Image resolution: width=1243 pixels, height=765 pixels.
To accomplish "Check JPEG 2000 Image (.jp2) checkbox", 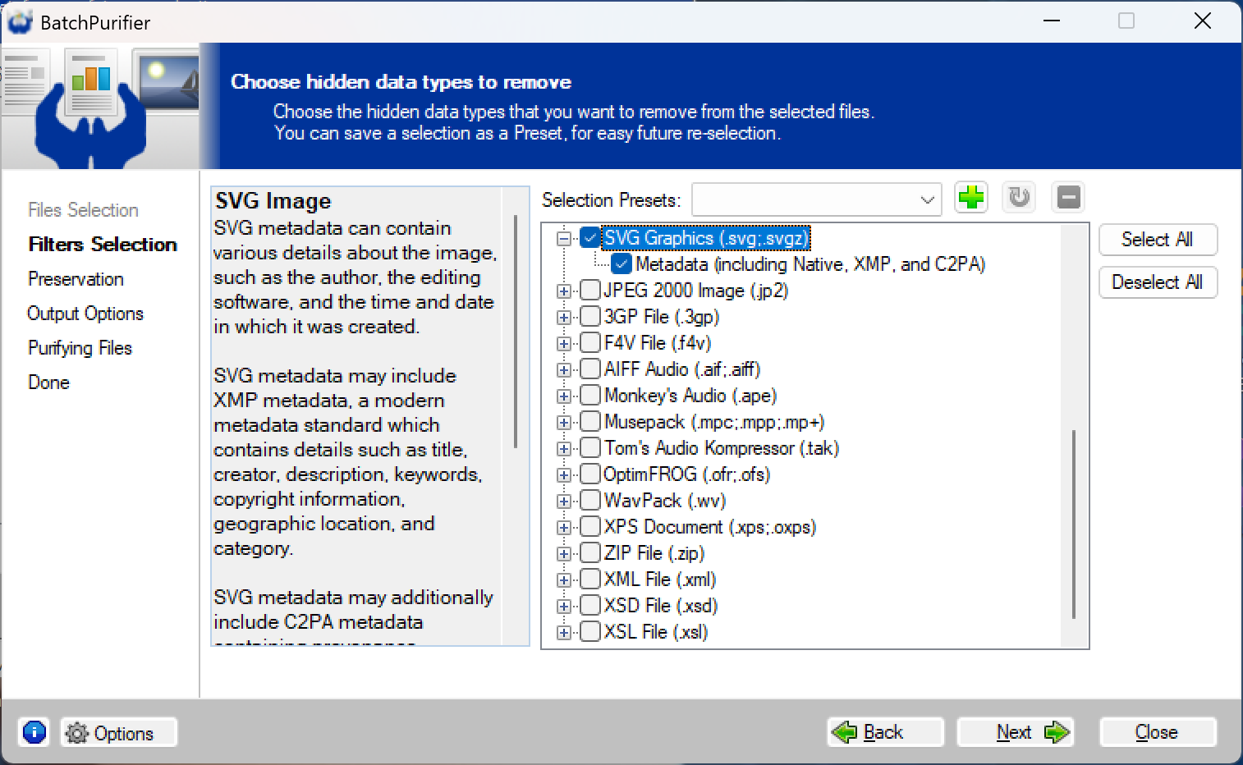I will pos(589,291).
